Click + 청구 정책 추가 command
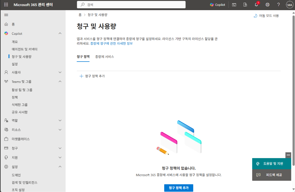The height and width of the screenshot is (192, 295). (x=92, y=76)
